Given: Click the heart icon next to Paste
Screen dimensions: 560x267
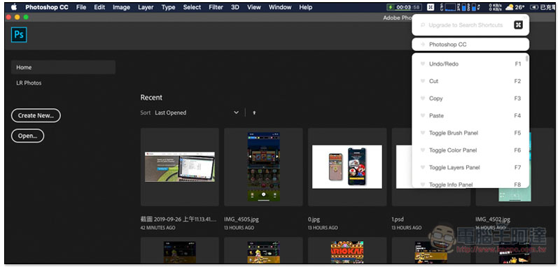Looking at the screenshot, I should [x=423, y=115].
